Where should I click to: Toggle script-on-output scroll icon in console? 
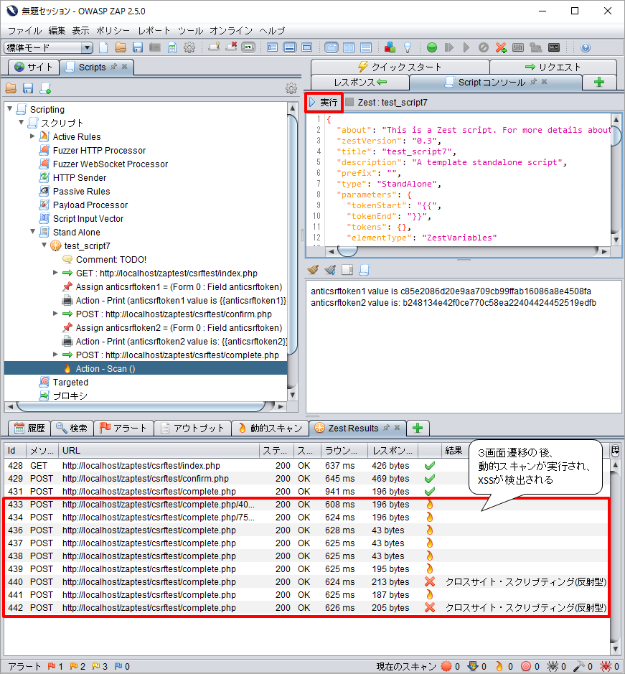tap(365, 269)
